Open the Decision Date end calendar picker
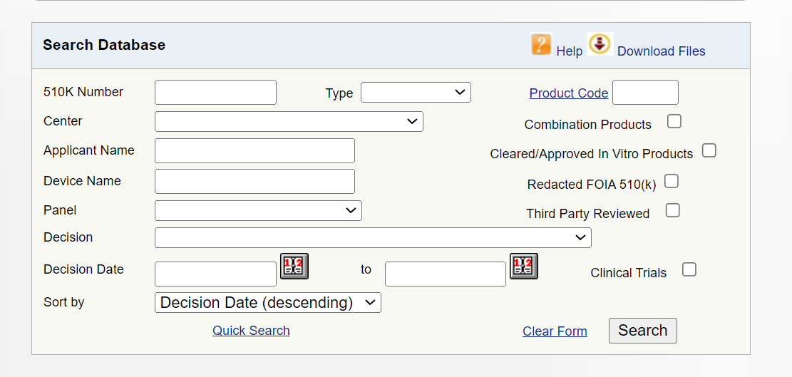 524,266
